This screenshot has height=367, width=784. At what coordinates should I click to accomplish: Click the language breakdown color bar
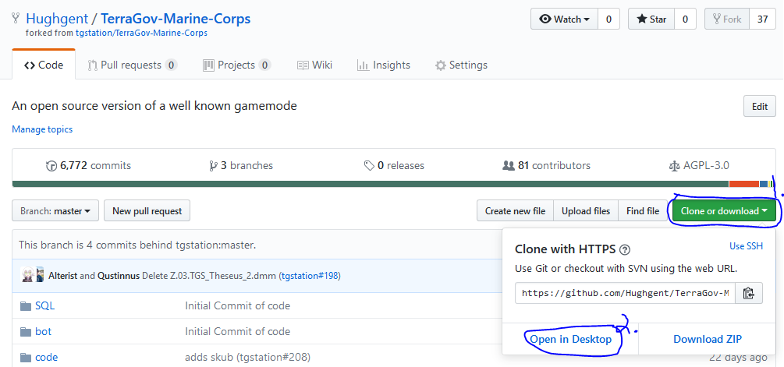pyautogui.click(x=394, y=184)
